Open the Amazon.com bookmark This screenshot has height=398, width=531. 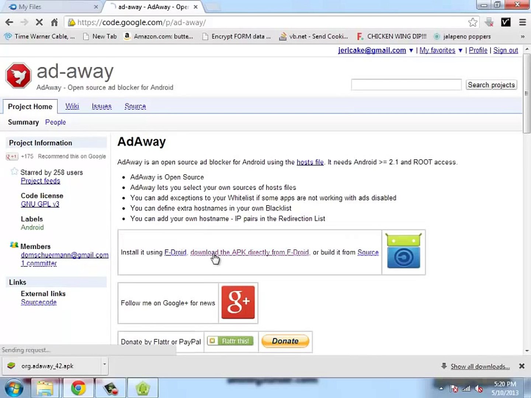pos(159,36)
